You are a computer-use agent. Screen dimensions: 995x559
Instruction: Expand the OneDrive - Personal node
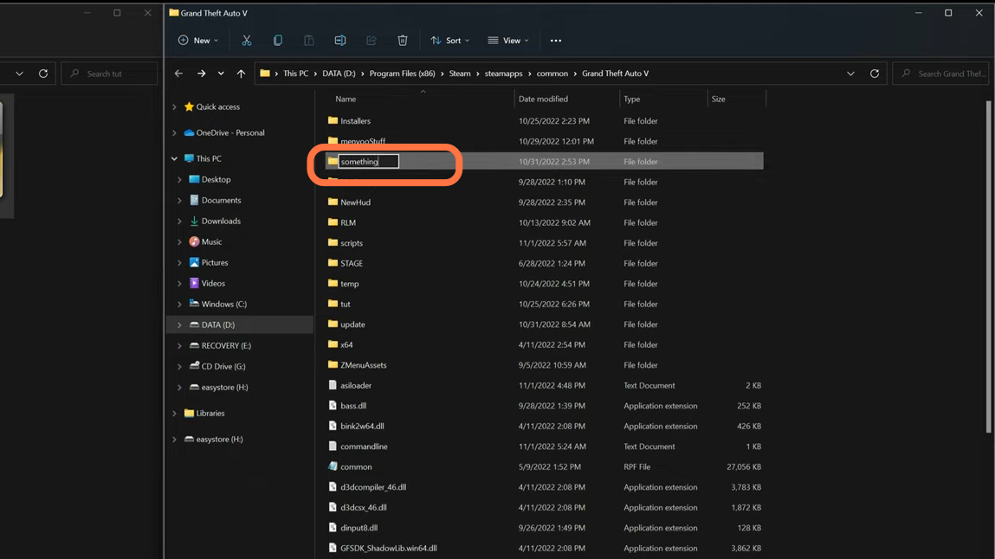pos(175,133)
